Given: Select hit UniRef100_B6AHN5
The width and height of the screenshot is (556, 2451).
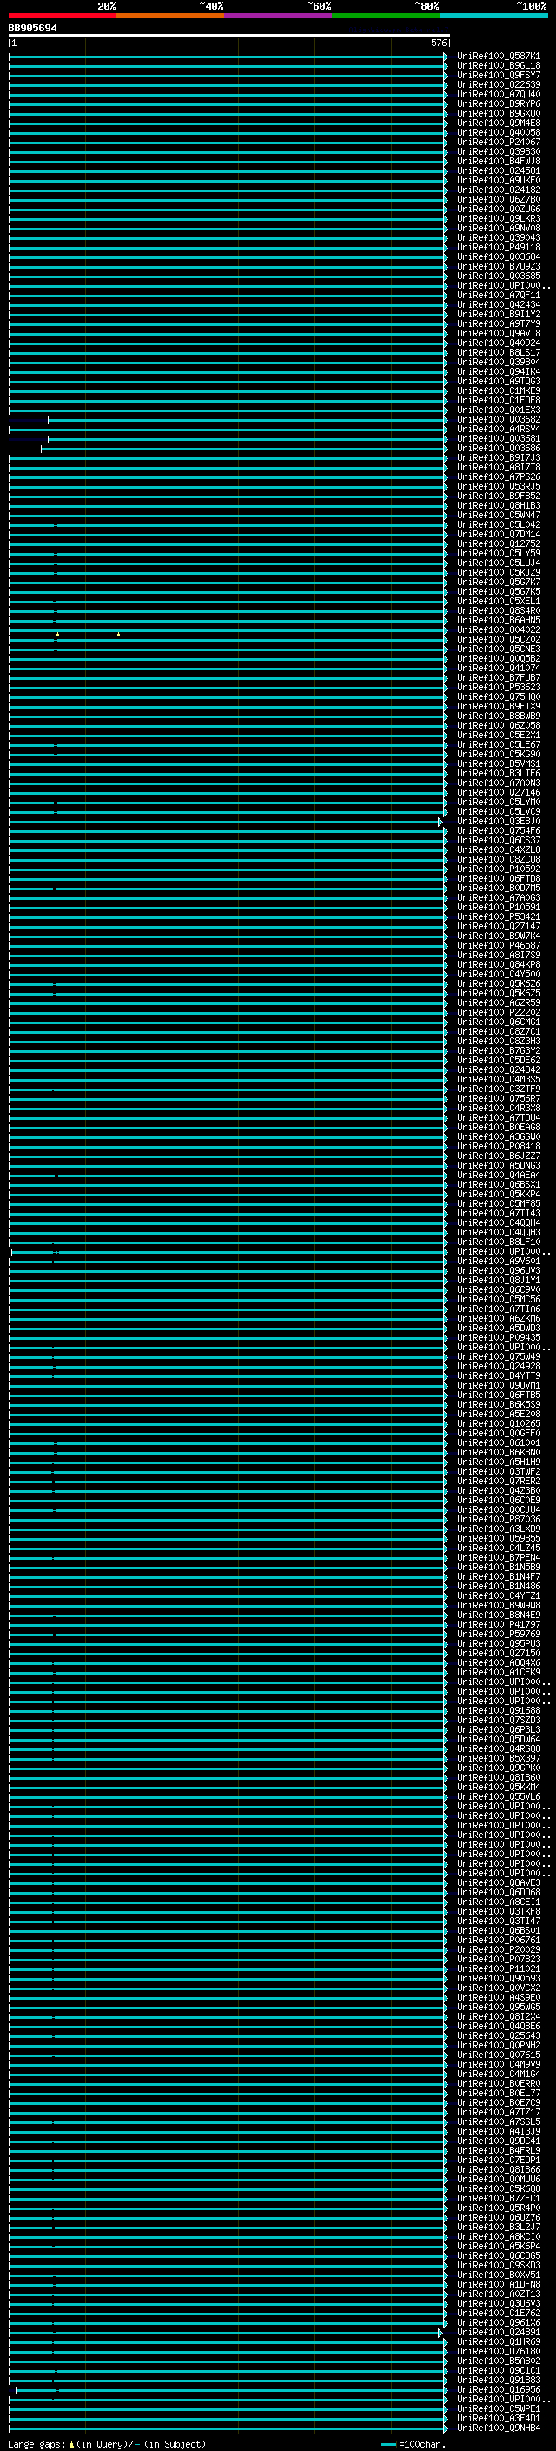Looking at the screenshot, I should [x=499, y=621].
